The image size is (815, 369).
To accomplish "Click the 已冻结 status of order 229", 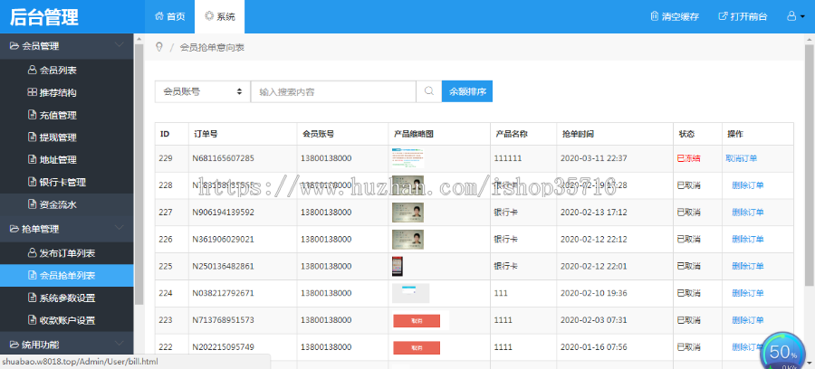I will pyautogui.click(x=689, y=158).
